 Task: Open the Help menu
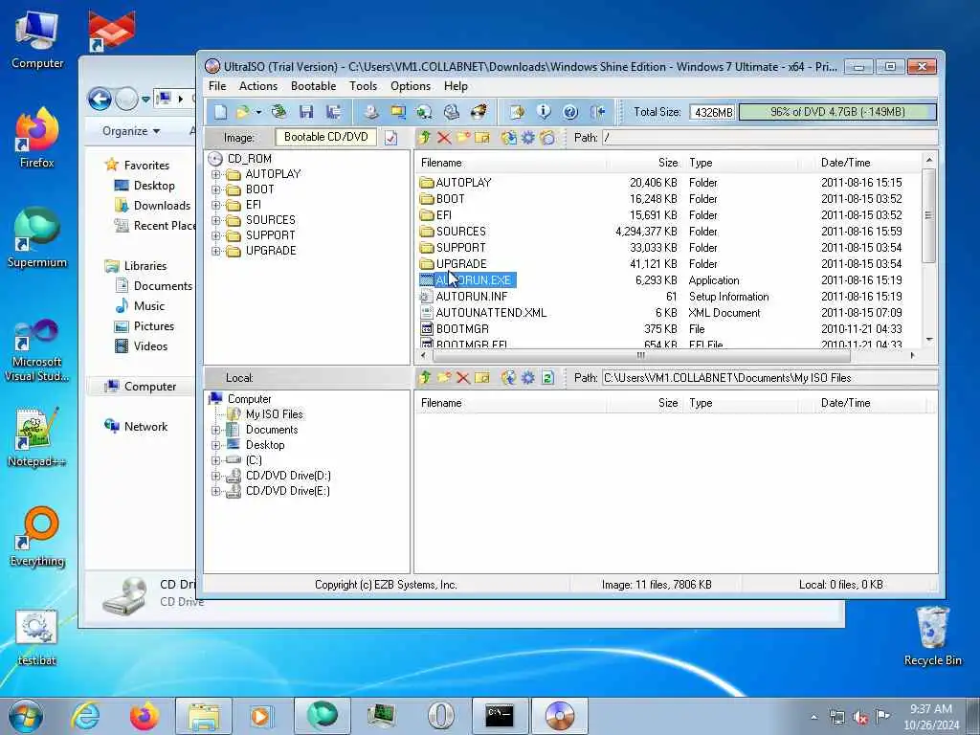tap(456, 86)
